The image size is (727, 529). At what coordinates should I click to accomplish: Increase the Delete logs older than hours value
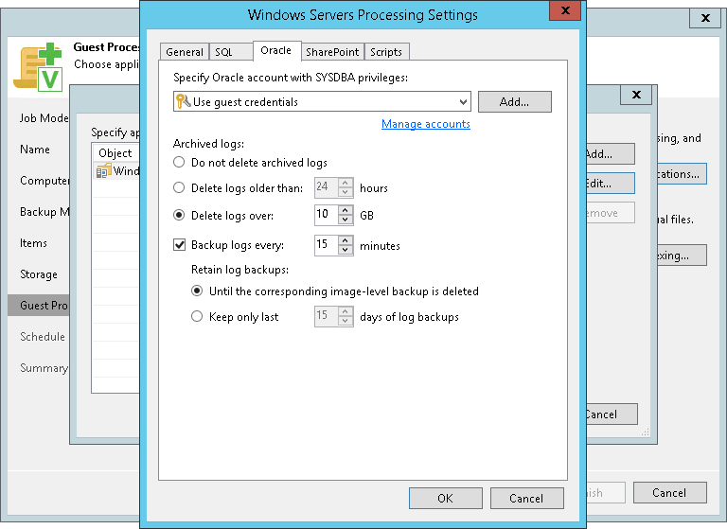[x=346, y=183]
